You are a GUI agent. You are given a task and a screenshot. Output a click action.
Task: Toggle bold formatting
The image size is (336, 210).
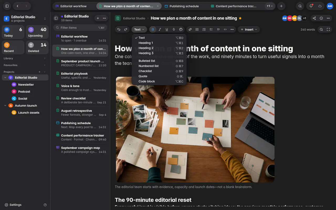tap(153, 29)
